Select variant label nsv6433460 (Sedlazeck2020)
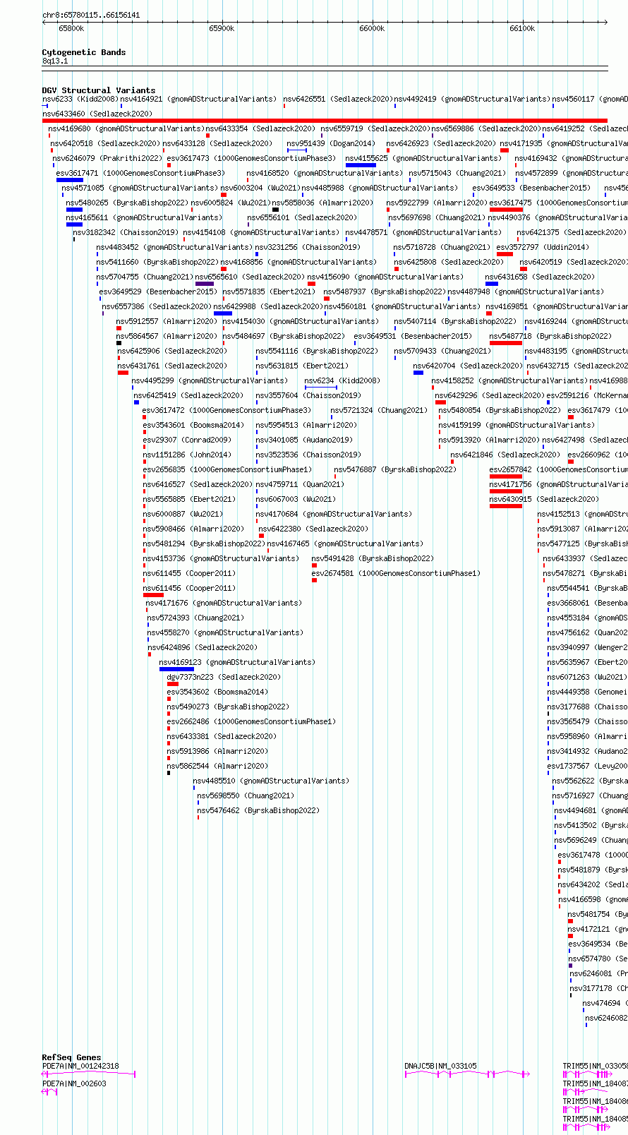Image resolution: width=628 pixels, height=1135 pixels. click(x=97, y=114)
